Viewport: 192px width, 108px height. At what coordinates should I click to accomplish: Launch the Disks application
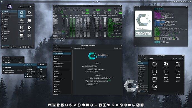pyautogui.click(x=29, y=28)
